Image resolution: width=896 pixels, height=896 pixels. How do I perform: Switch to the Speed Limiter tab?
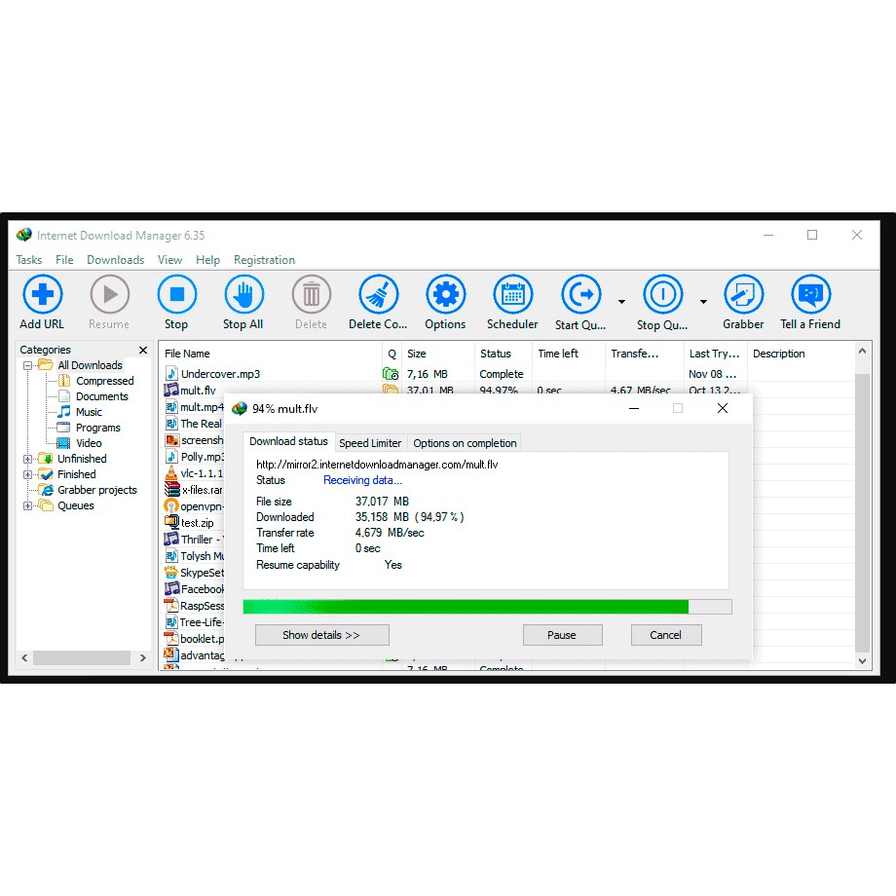click(370, 443)
